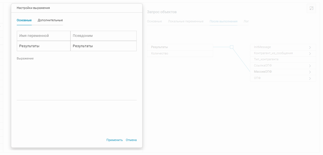Switch to Дополнительные tab in dialog
The width and height of the screenshot is (323, 155).
click(50, 20)
